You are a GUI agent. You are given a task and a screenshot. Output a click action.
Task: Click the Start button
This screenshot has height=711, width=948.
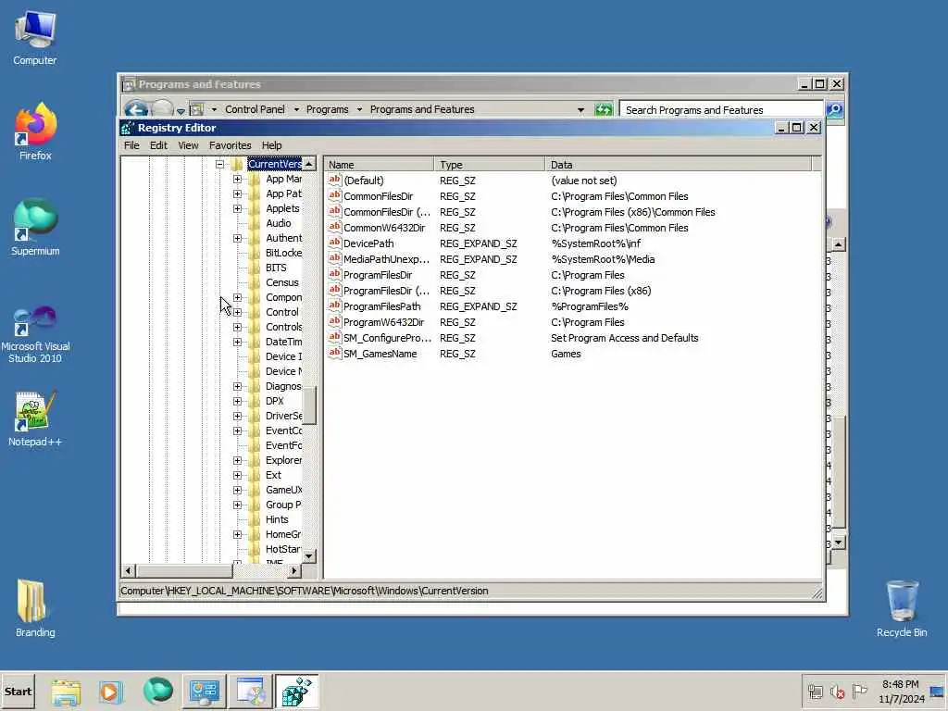pyautogui.click(x=18, y=692)
